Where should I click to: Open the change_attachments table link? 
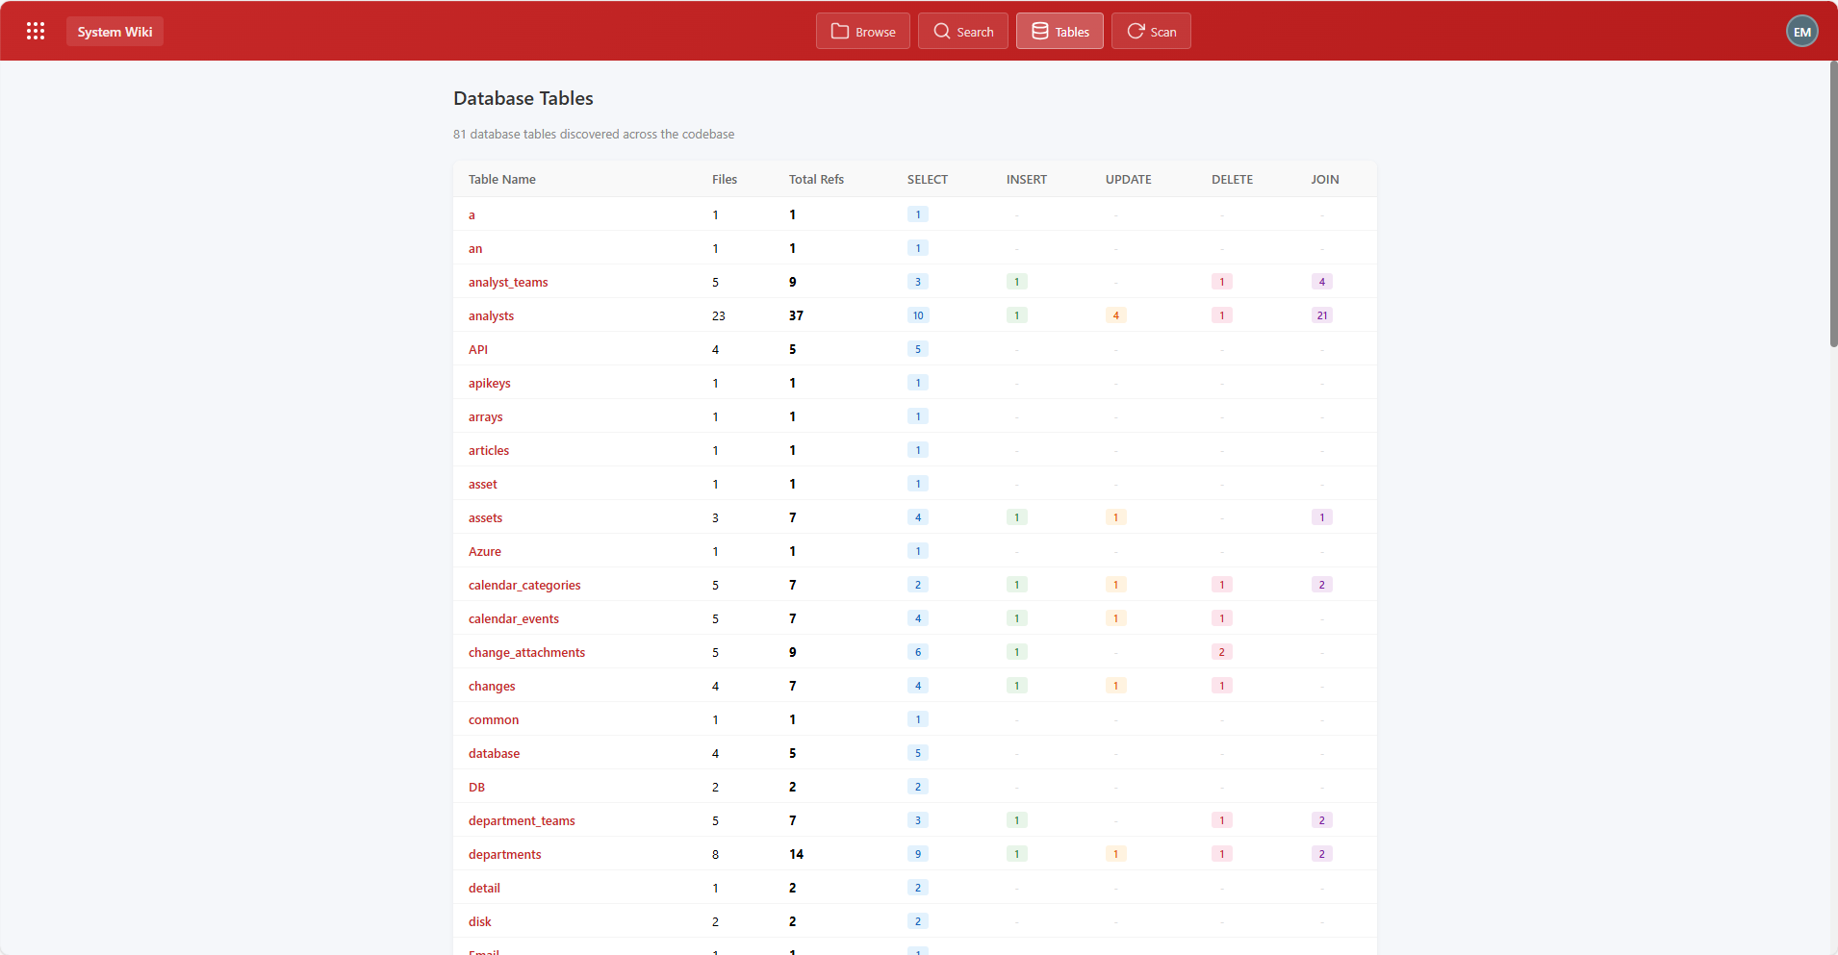[526, 652]
